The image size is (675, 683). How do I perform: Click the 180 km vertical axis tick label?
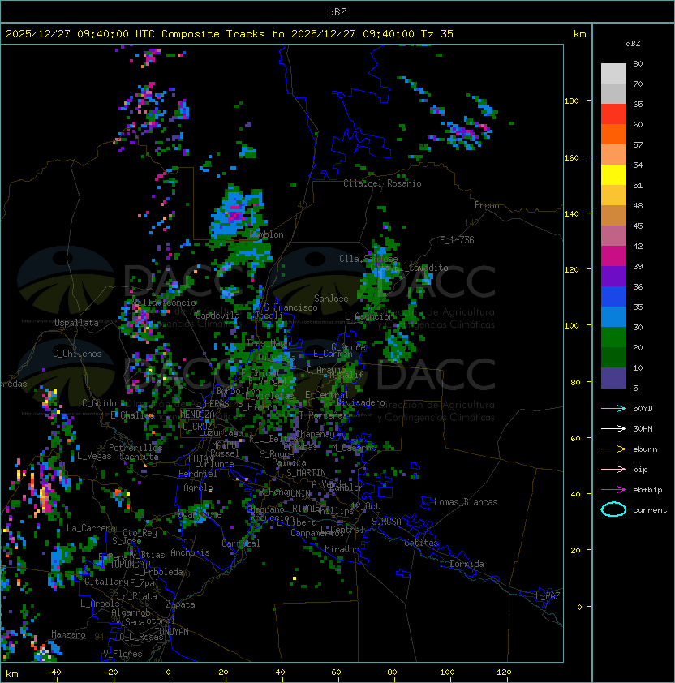tap(571, 101)
